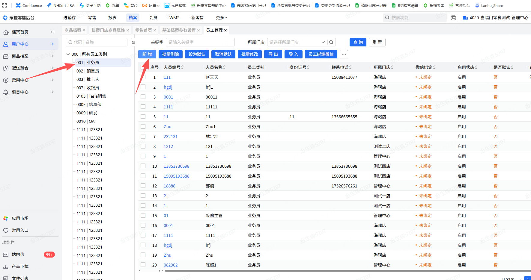Viewport: 531px width, 280px height.
Task: Click the 乐檬零售后台 logo
Action: pyautogui.click(x=19, y=18)
